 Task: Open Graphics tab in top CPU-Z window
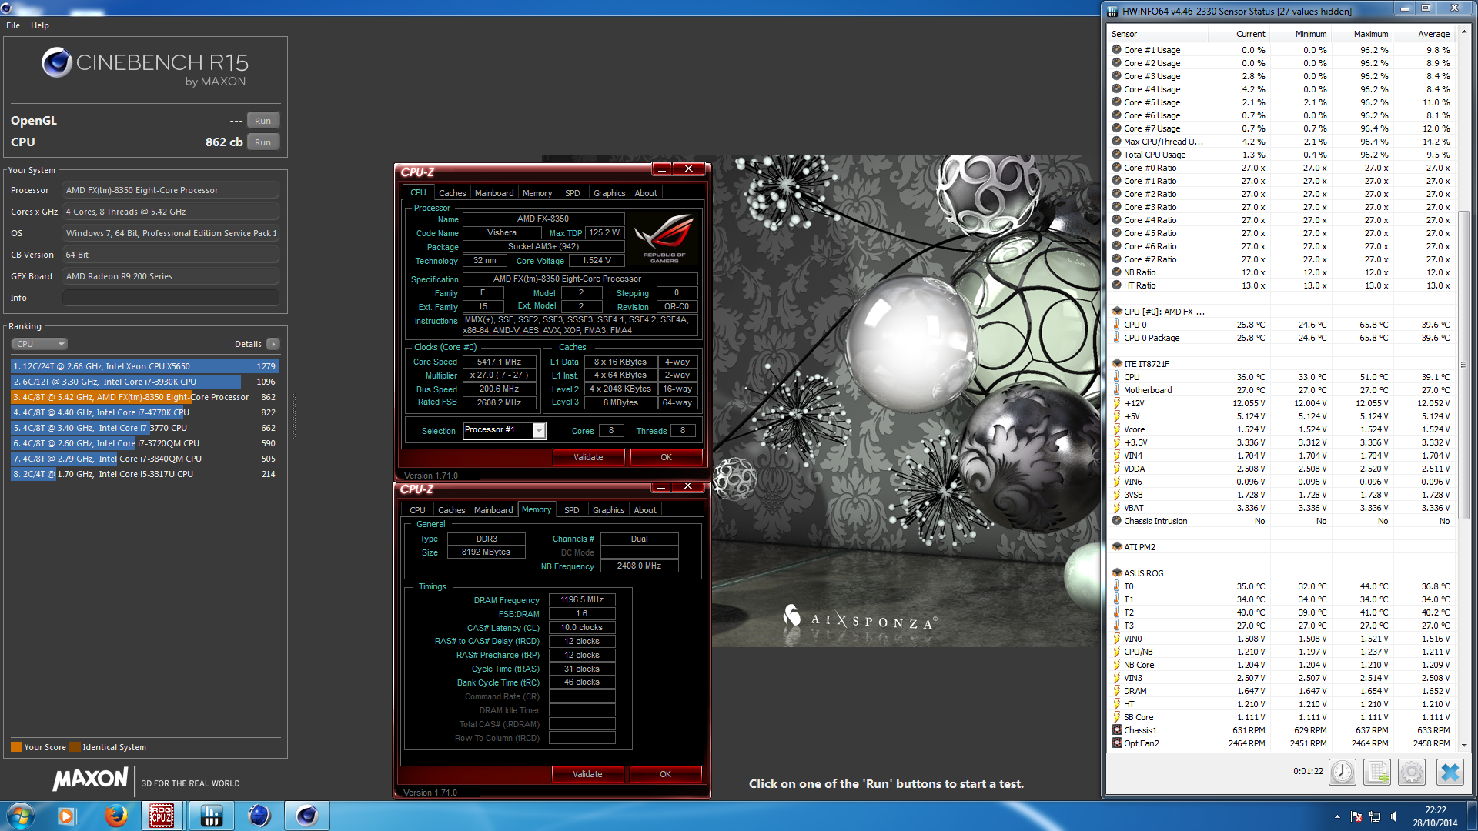pos(610,193)
